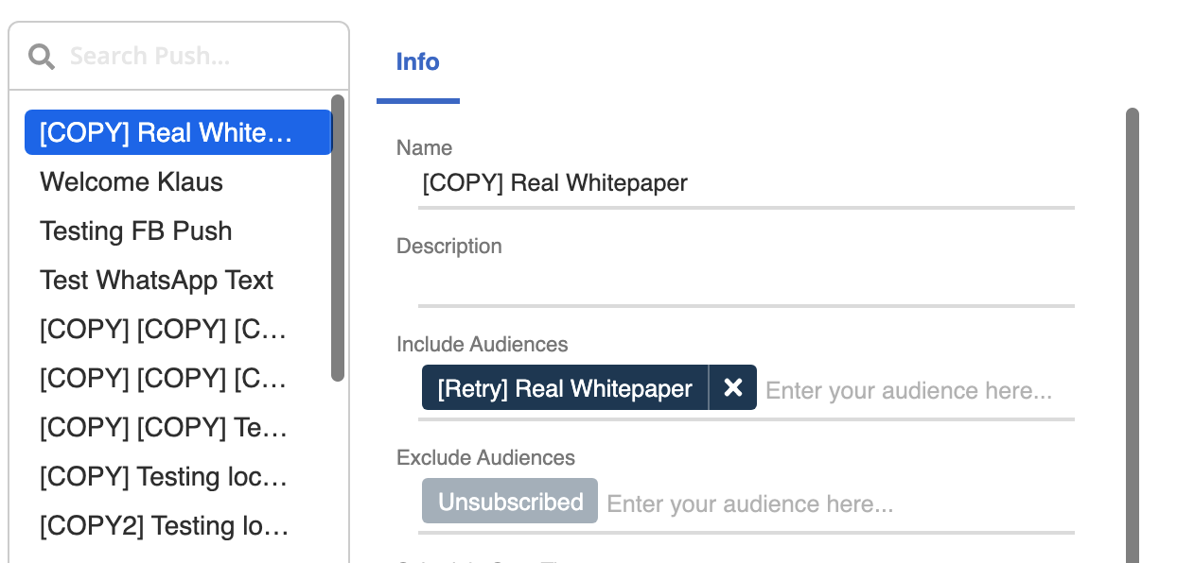Click the Include Audiences entry field

(x=908, y=389)
